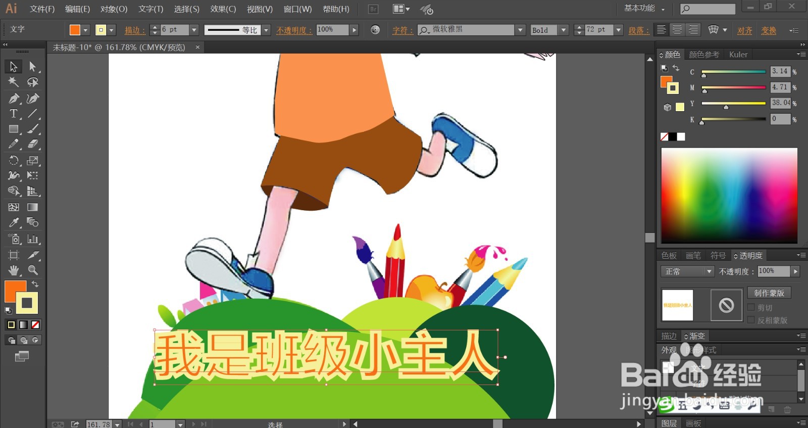
Task: Open the font family dropdown
Action: pos(520,30)
